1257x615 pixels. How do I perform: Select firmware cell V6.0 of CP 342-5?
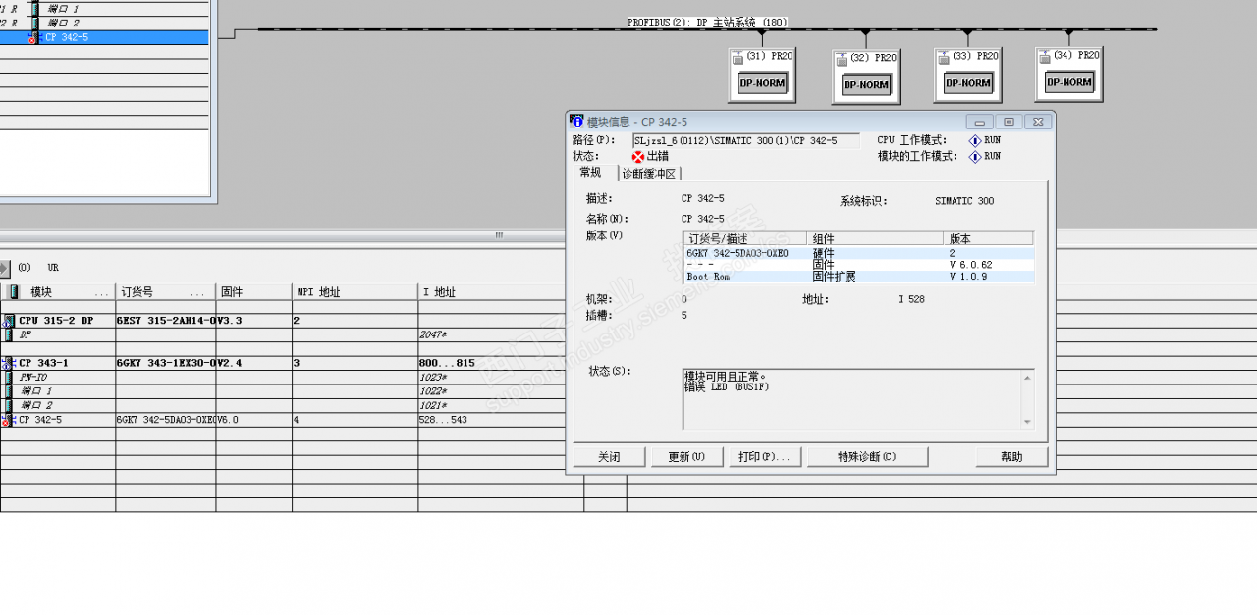pyautogui.click(x=254, y=420)
